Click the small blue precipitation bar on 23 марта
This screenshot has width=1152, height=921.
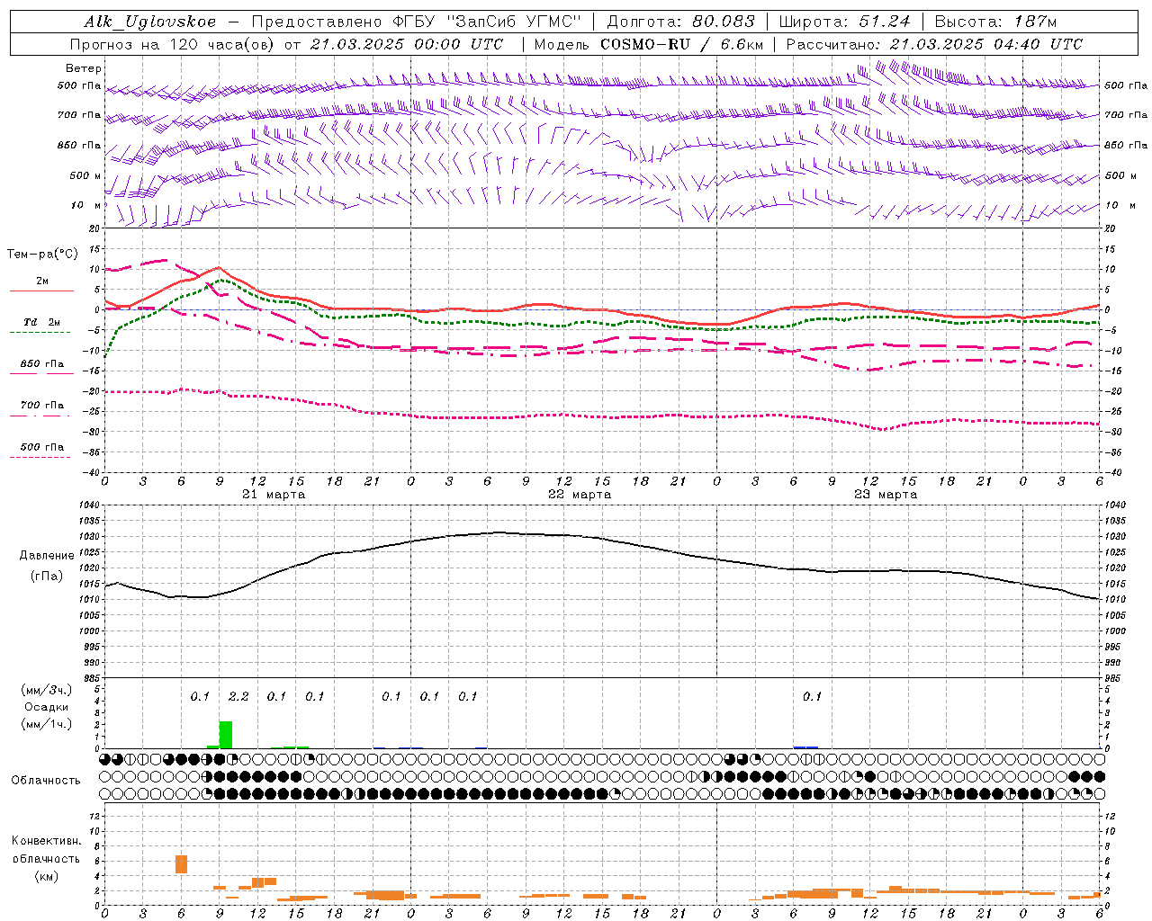click(805, 747)
